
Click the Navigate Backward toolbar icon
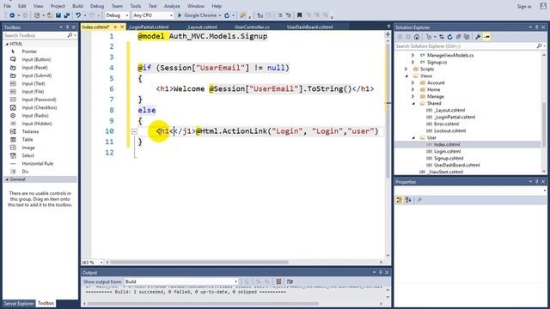pos(12,15)
